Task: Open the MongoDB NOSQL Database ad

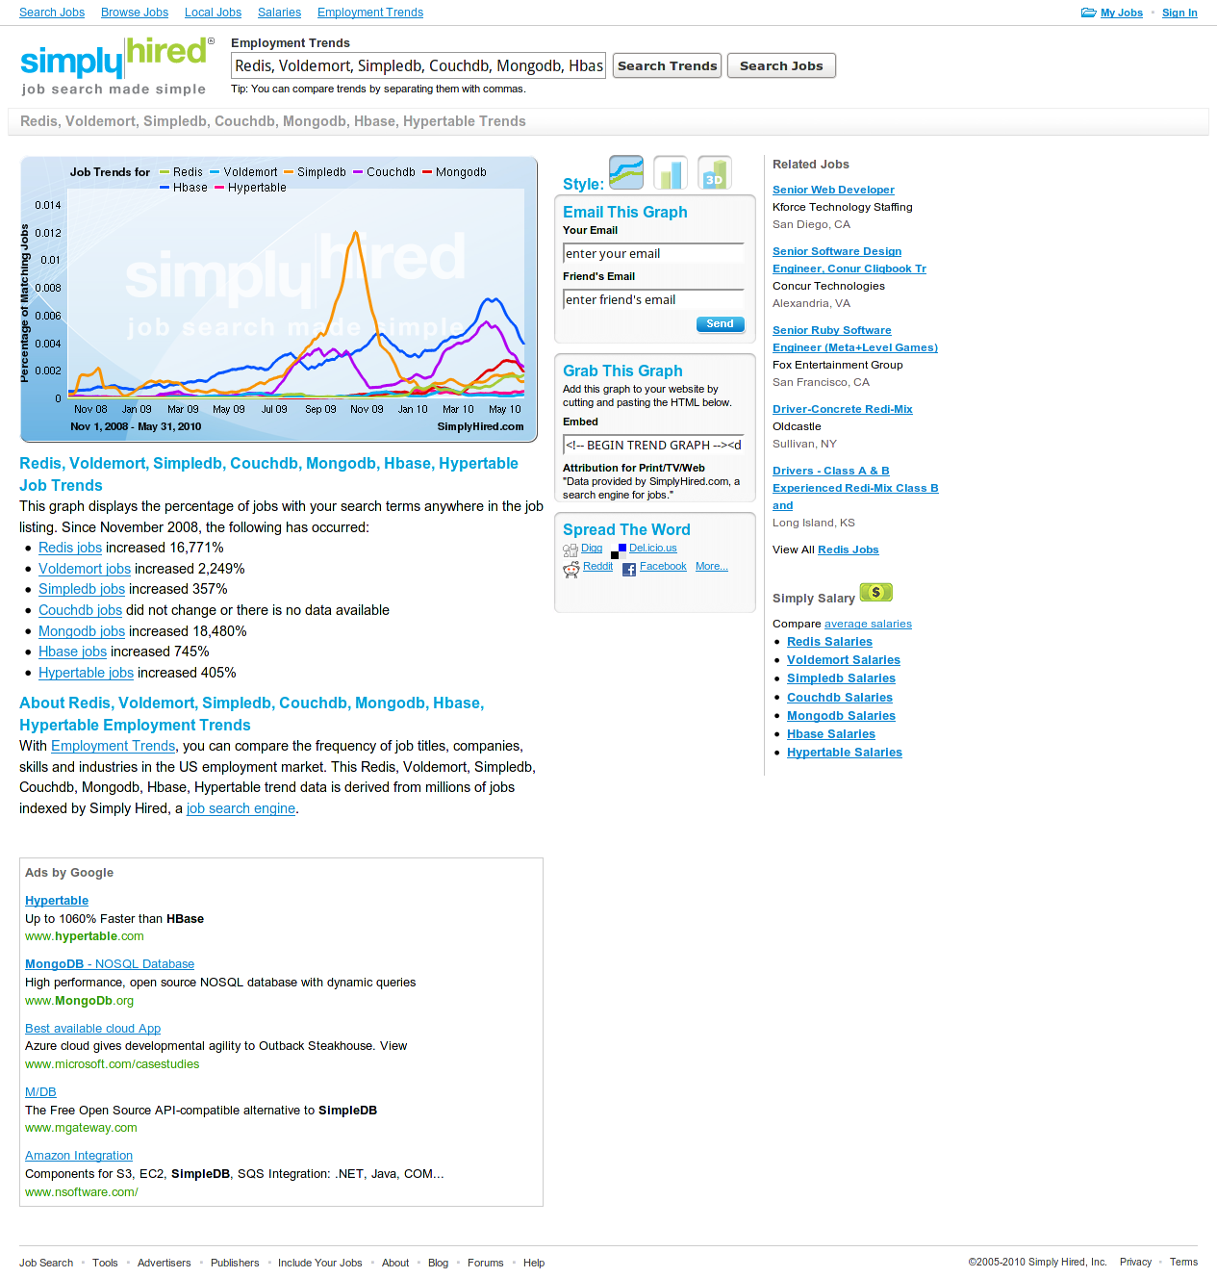Action: point(110,964)
